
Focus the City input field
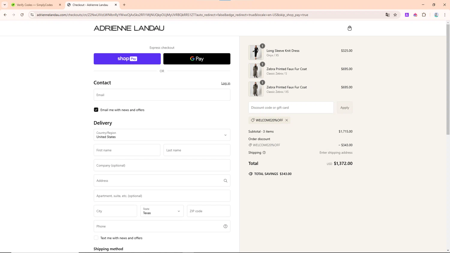[x=115, y=211]
